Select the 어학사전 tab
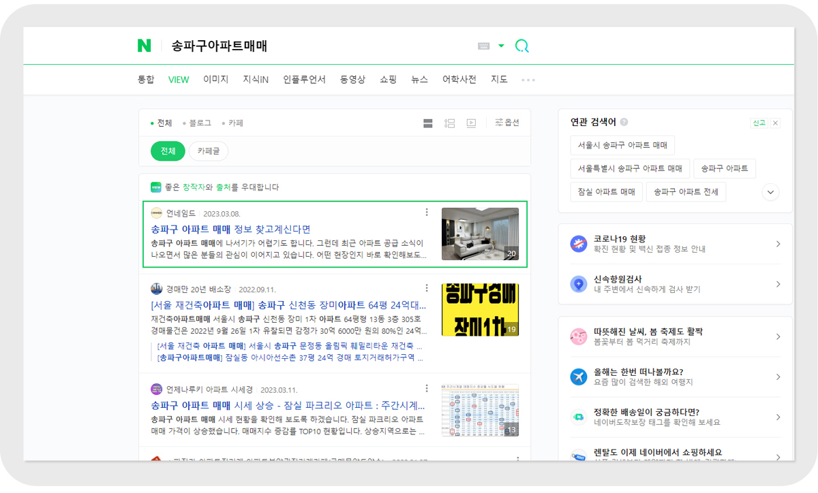The width and height of the screenshot is (818, 493). point(459,80)
